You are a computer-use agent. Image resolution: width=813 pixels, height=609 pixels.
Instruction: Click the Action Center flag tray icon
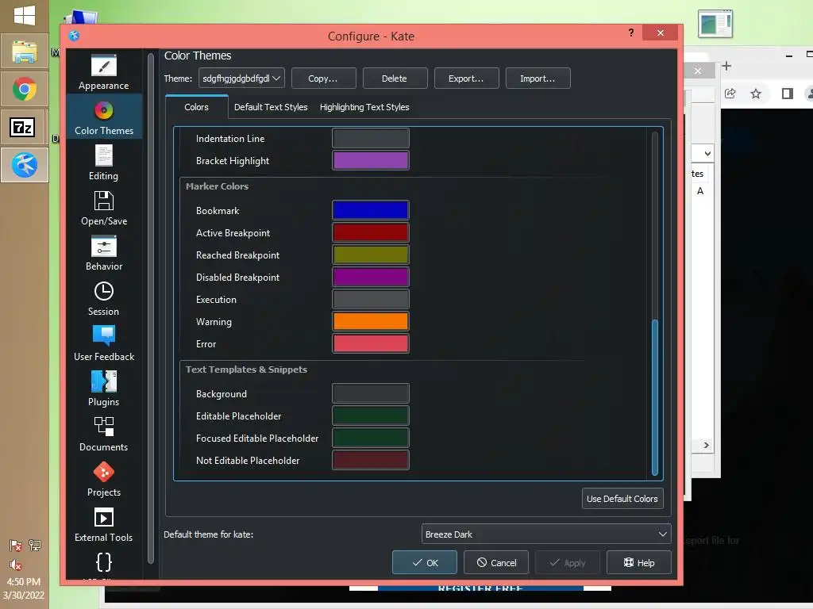16,546
